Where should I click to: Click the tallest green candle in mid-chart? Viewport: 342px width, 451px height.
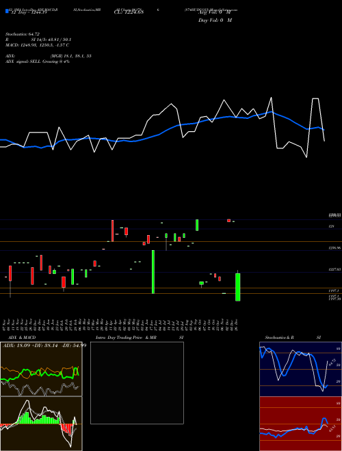click(153, 272)
